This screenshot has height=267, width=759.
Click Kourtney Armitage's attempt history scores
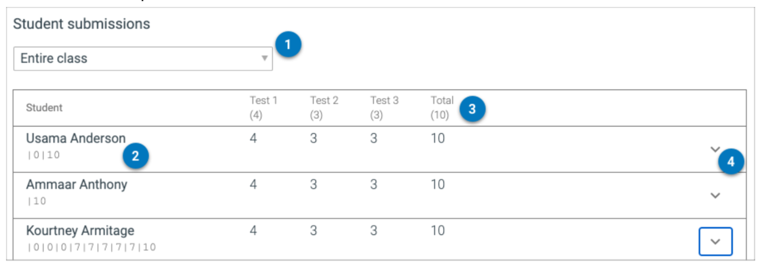pos(92,247)
